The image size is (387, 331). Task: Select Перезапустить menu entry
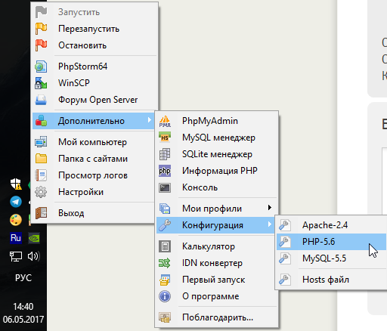[x=94, y=29]
